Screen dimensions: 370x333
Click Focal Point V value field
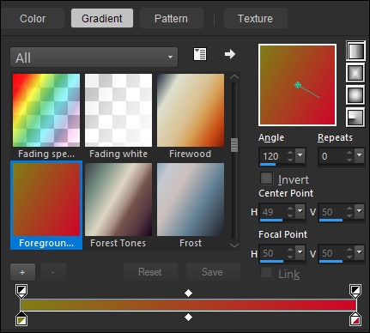tap(332, 253)
